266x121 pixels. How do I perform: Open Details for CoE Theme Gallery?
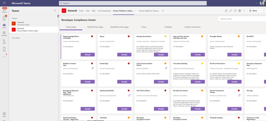(161, 109)
